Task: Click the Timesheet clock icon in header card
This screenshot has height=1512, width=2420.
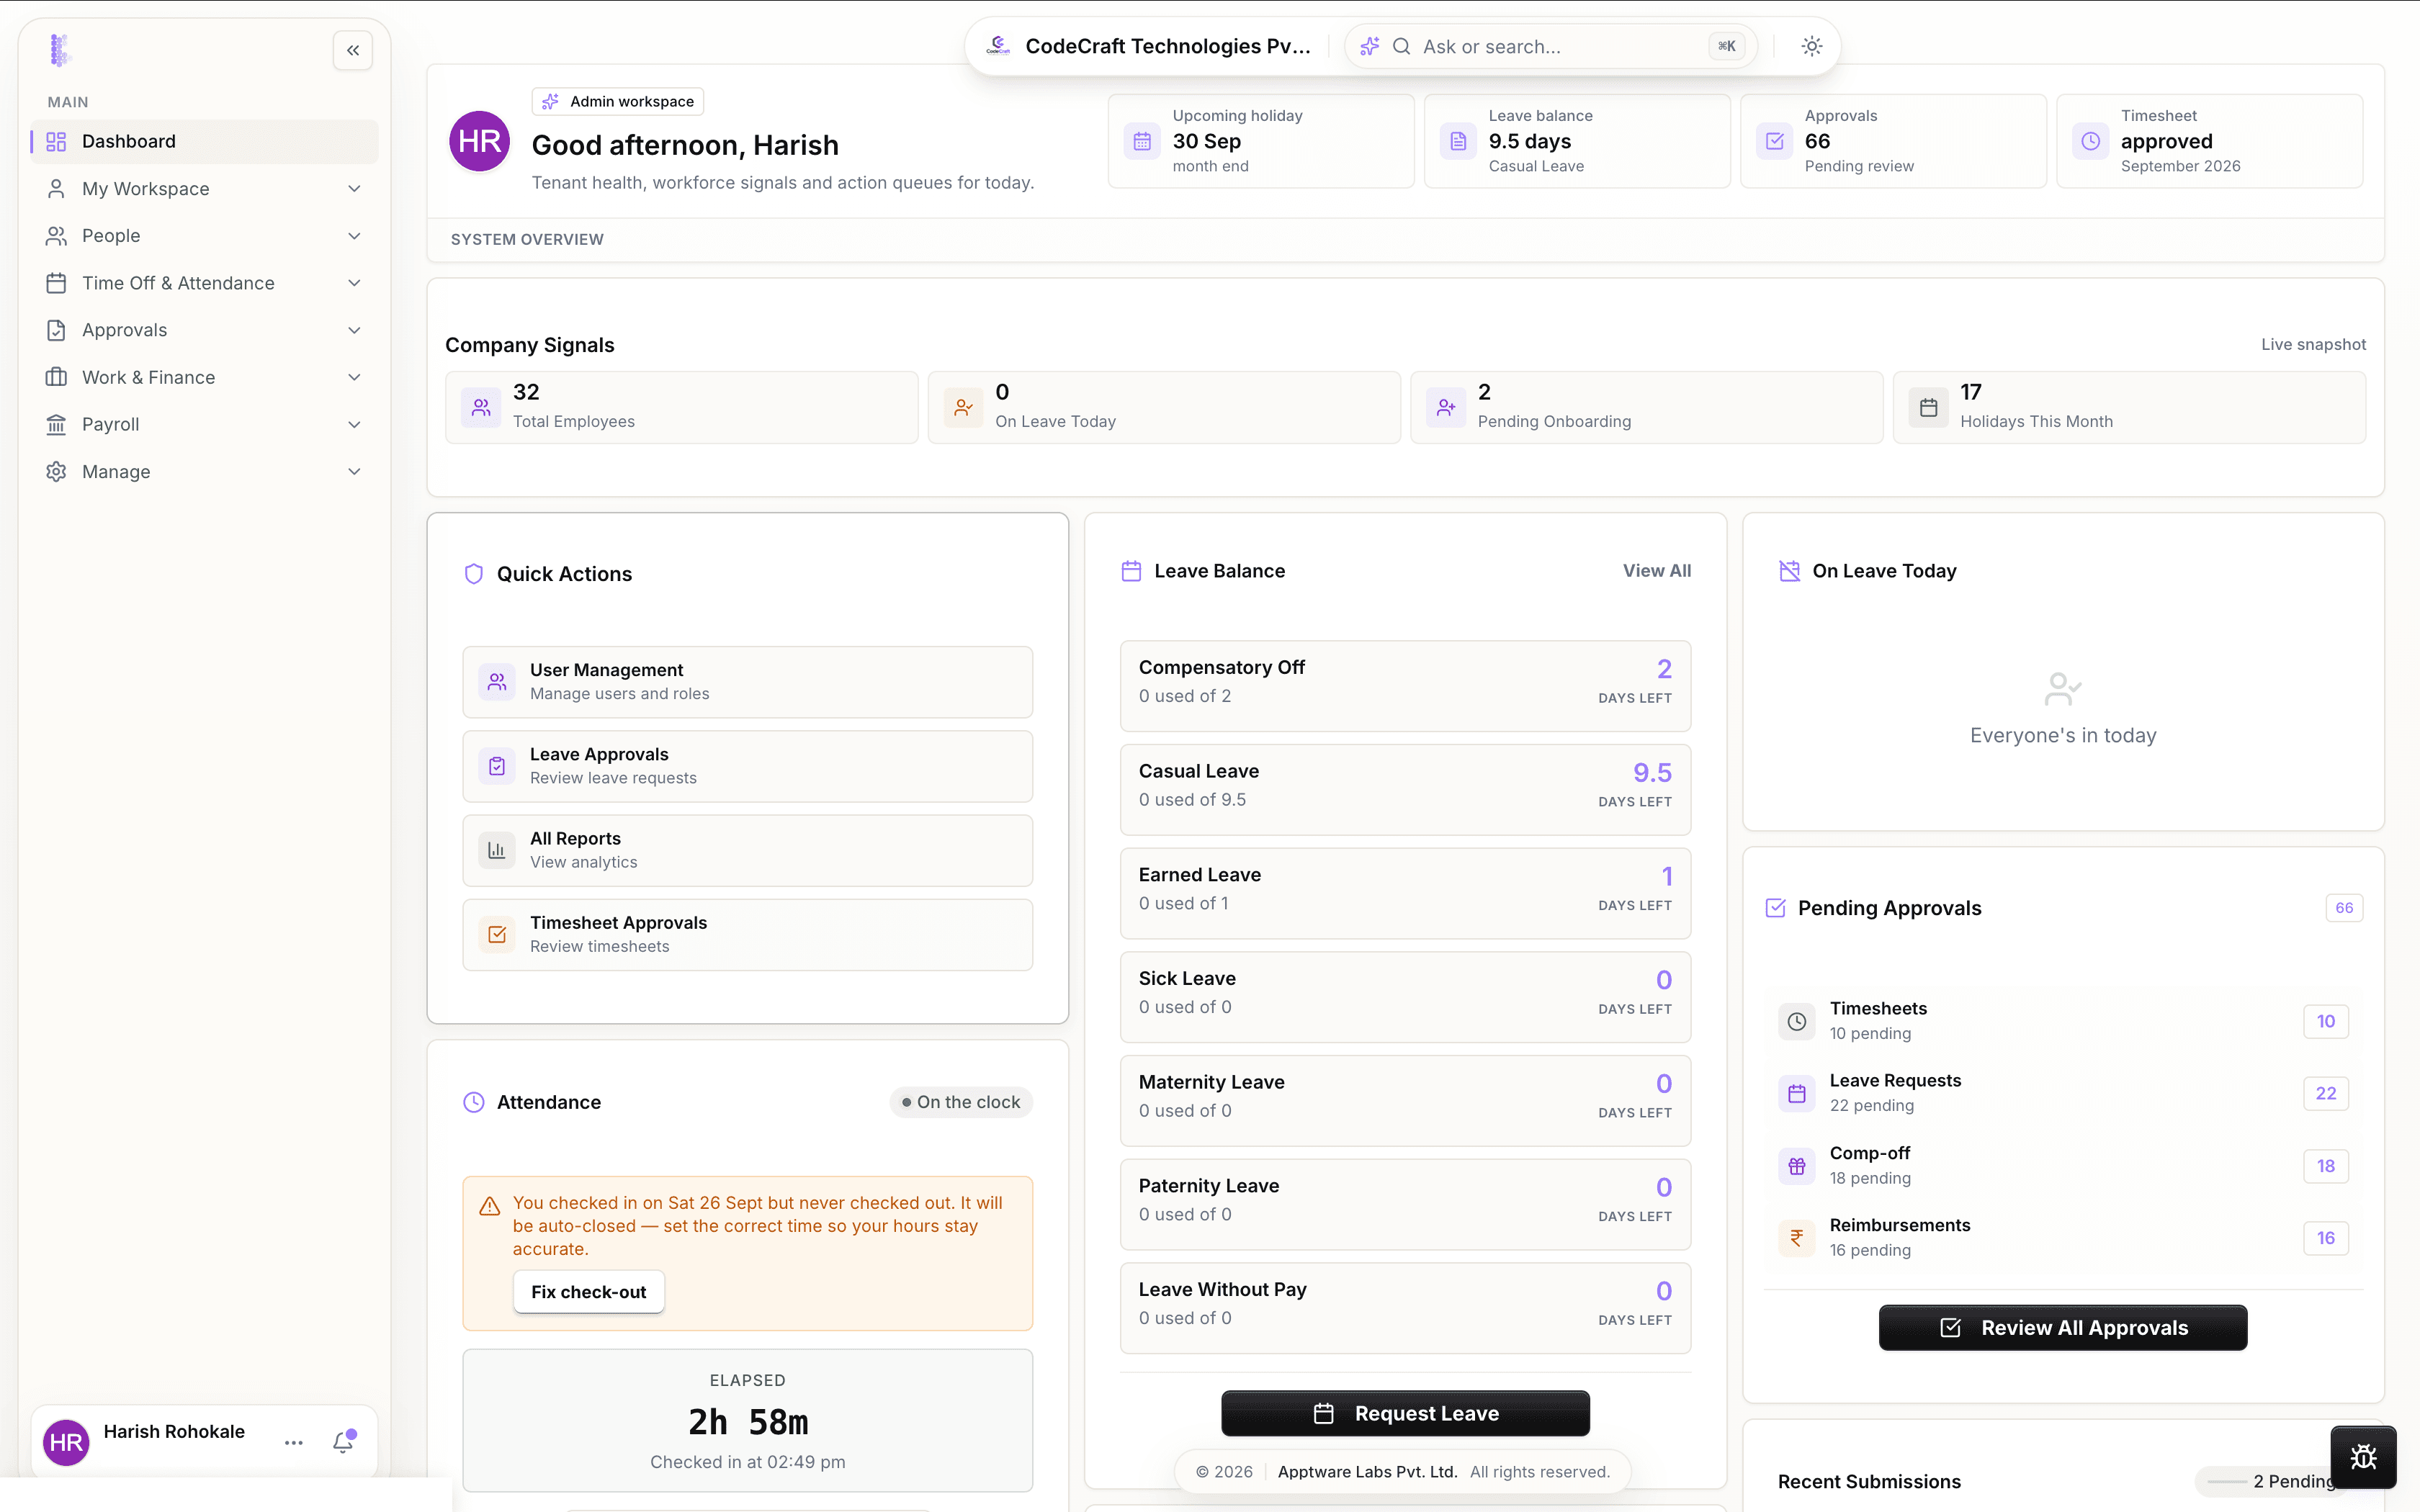Action: (x=2090, y=141)
